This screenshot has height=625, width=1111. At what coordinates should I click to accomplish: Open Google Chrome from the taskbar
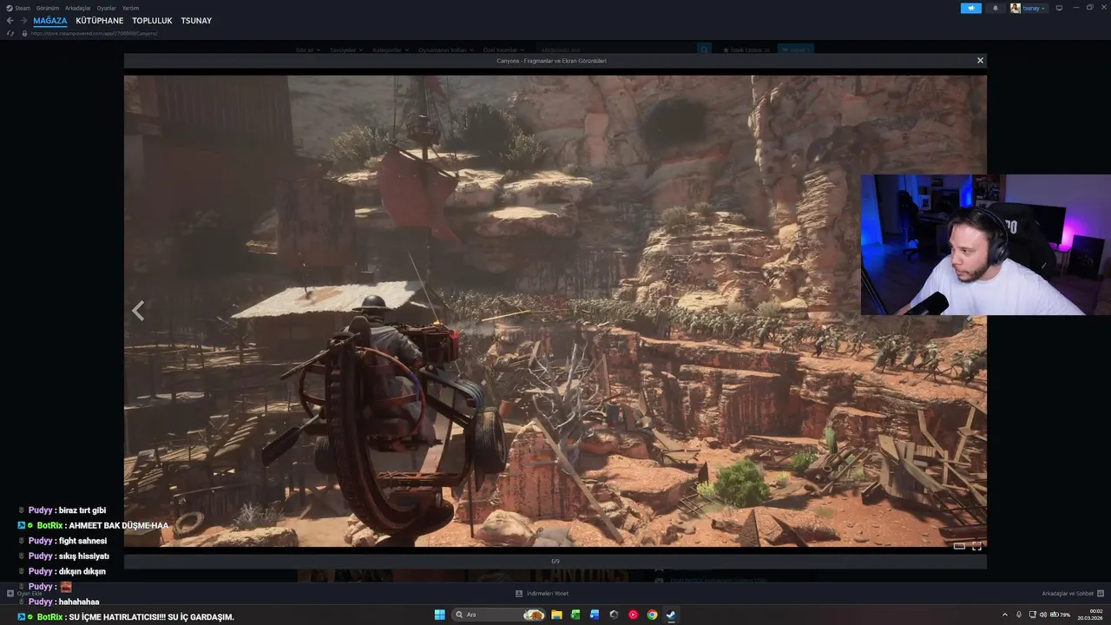(652, 615)
